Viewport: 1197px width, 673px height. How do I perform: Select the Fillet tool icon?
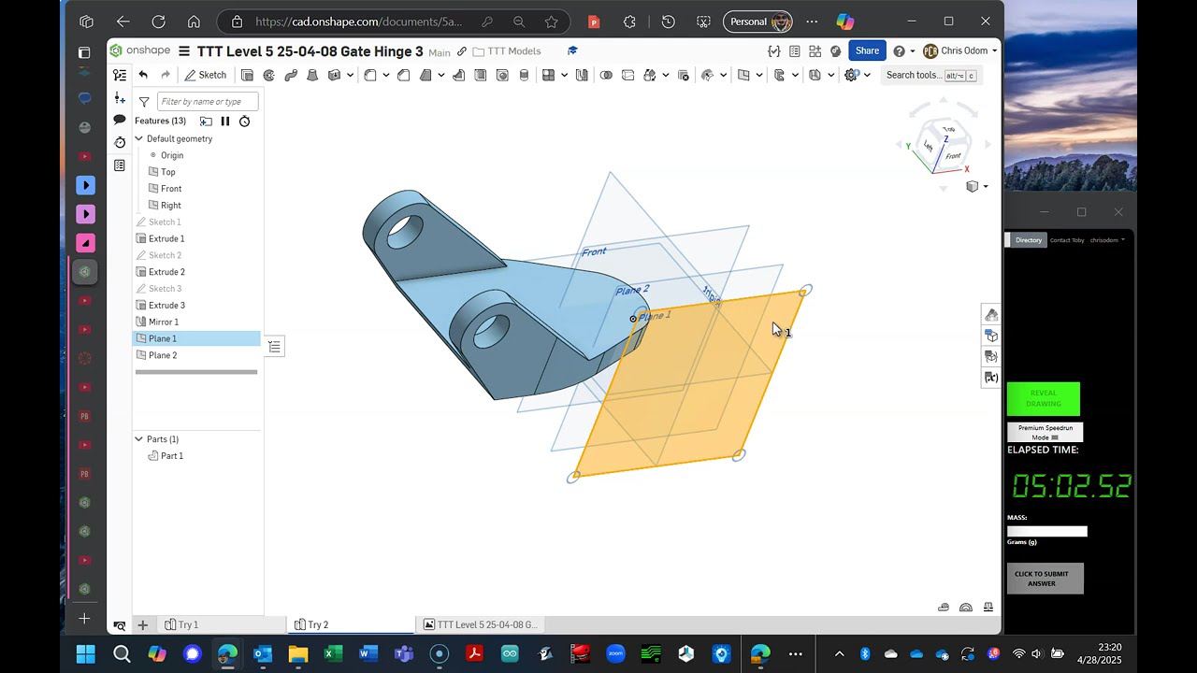[x=370, y=75]
